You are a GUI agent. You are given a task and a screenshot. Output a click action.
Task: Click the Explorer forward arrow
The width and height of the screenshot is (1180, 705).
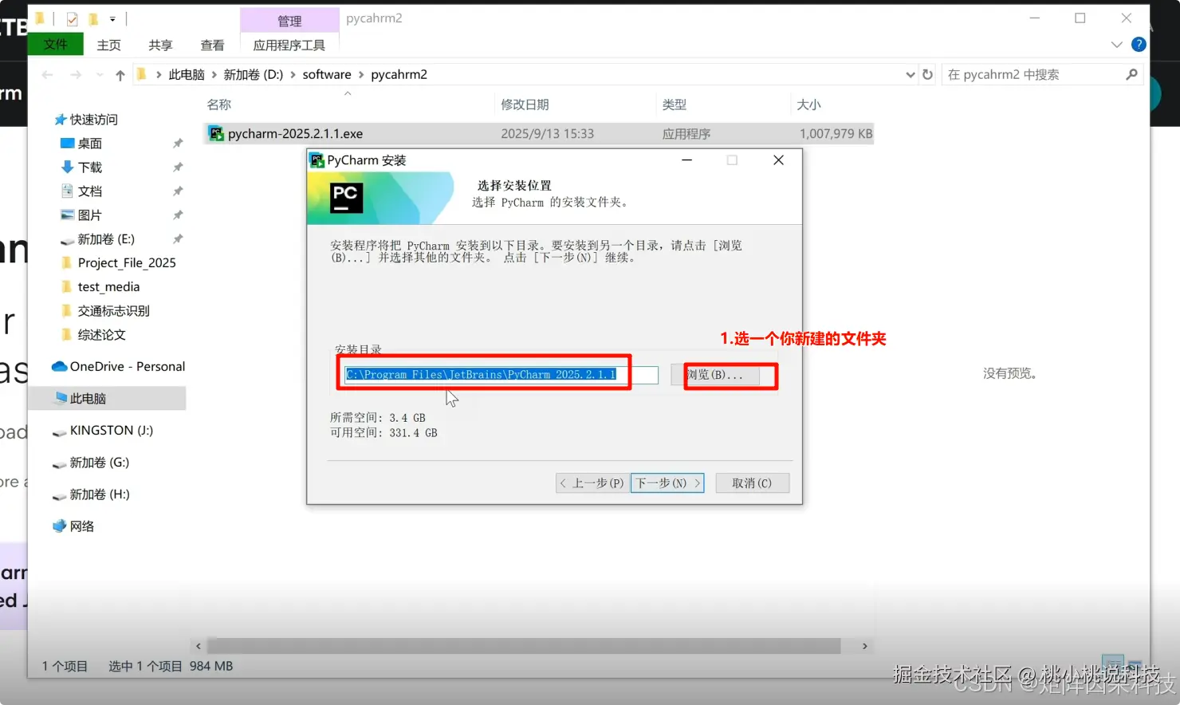pyautogui.click(x=76, y=75)
